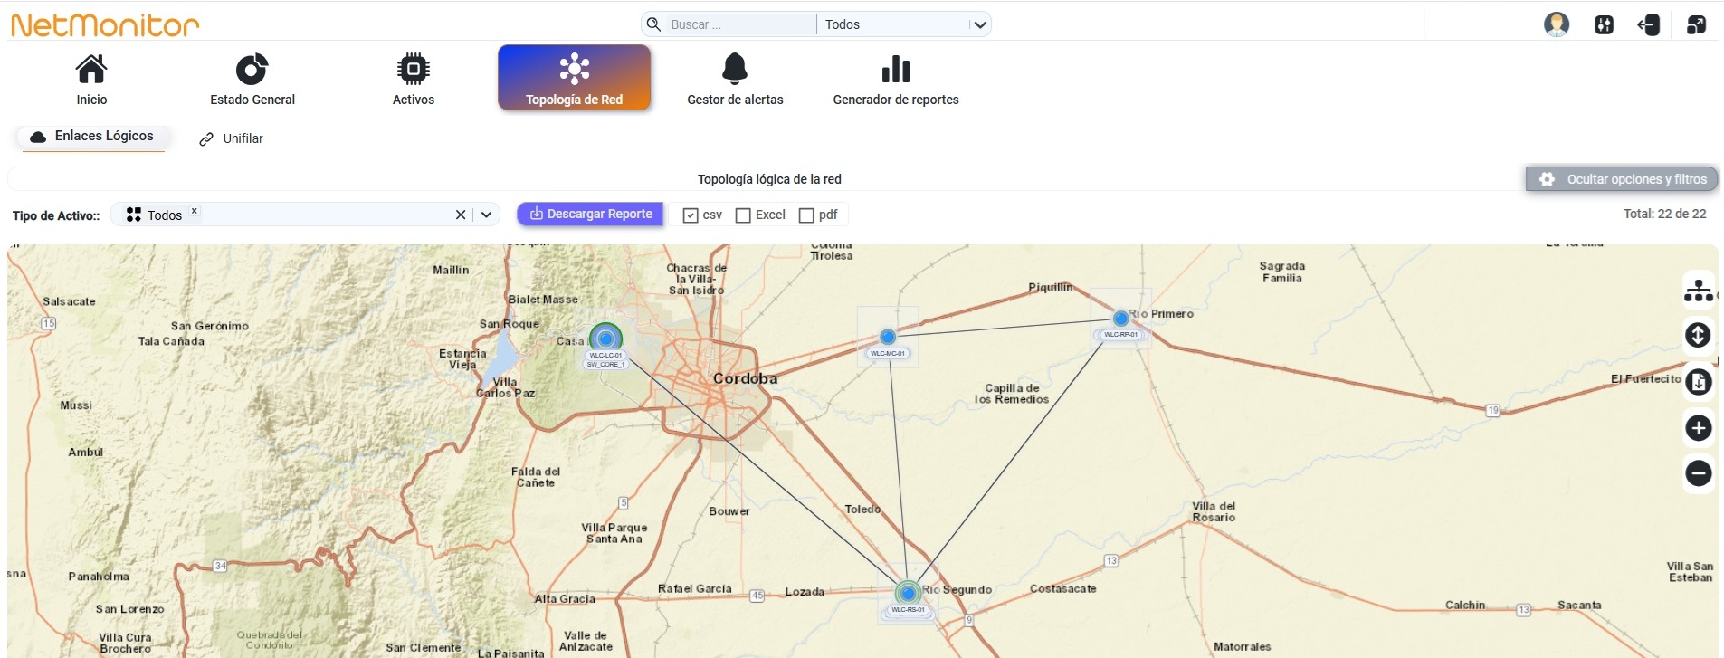Click the Río Segundo map label
This screenshot has width=1724, height=658.
957,590
